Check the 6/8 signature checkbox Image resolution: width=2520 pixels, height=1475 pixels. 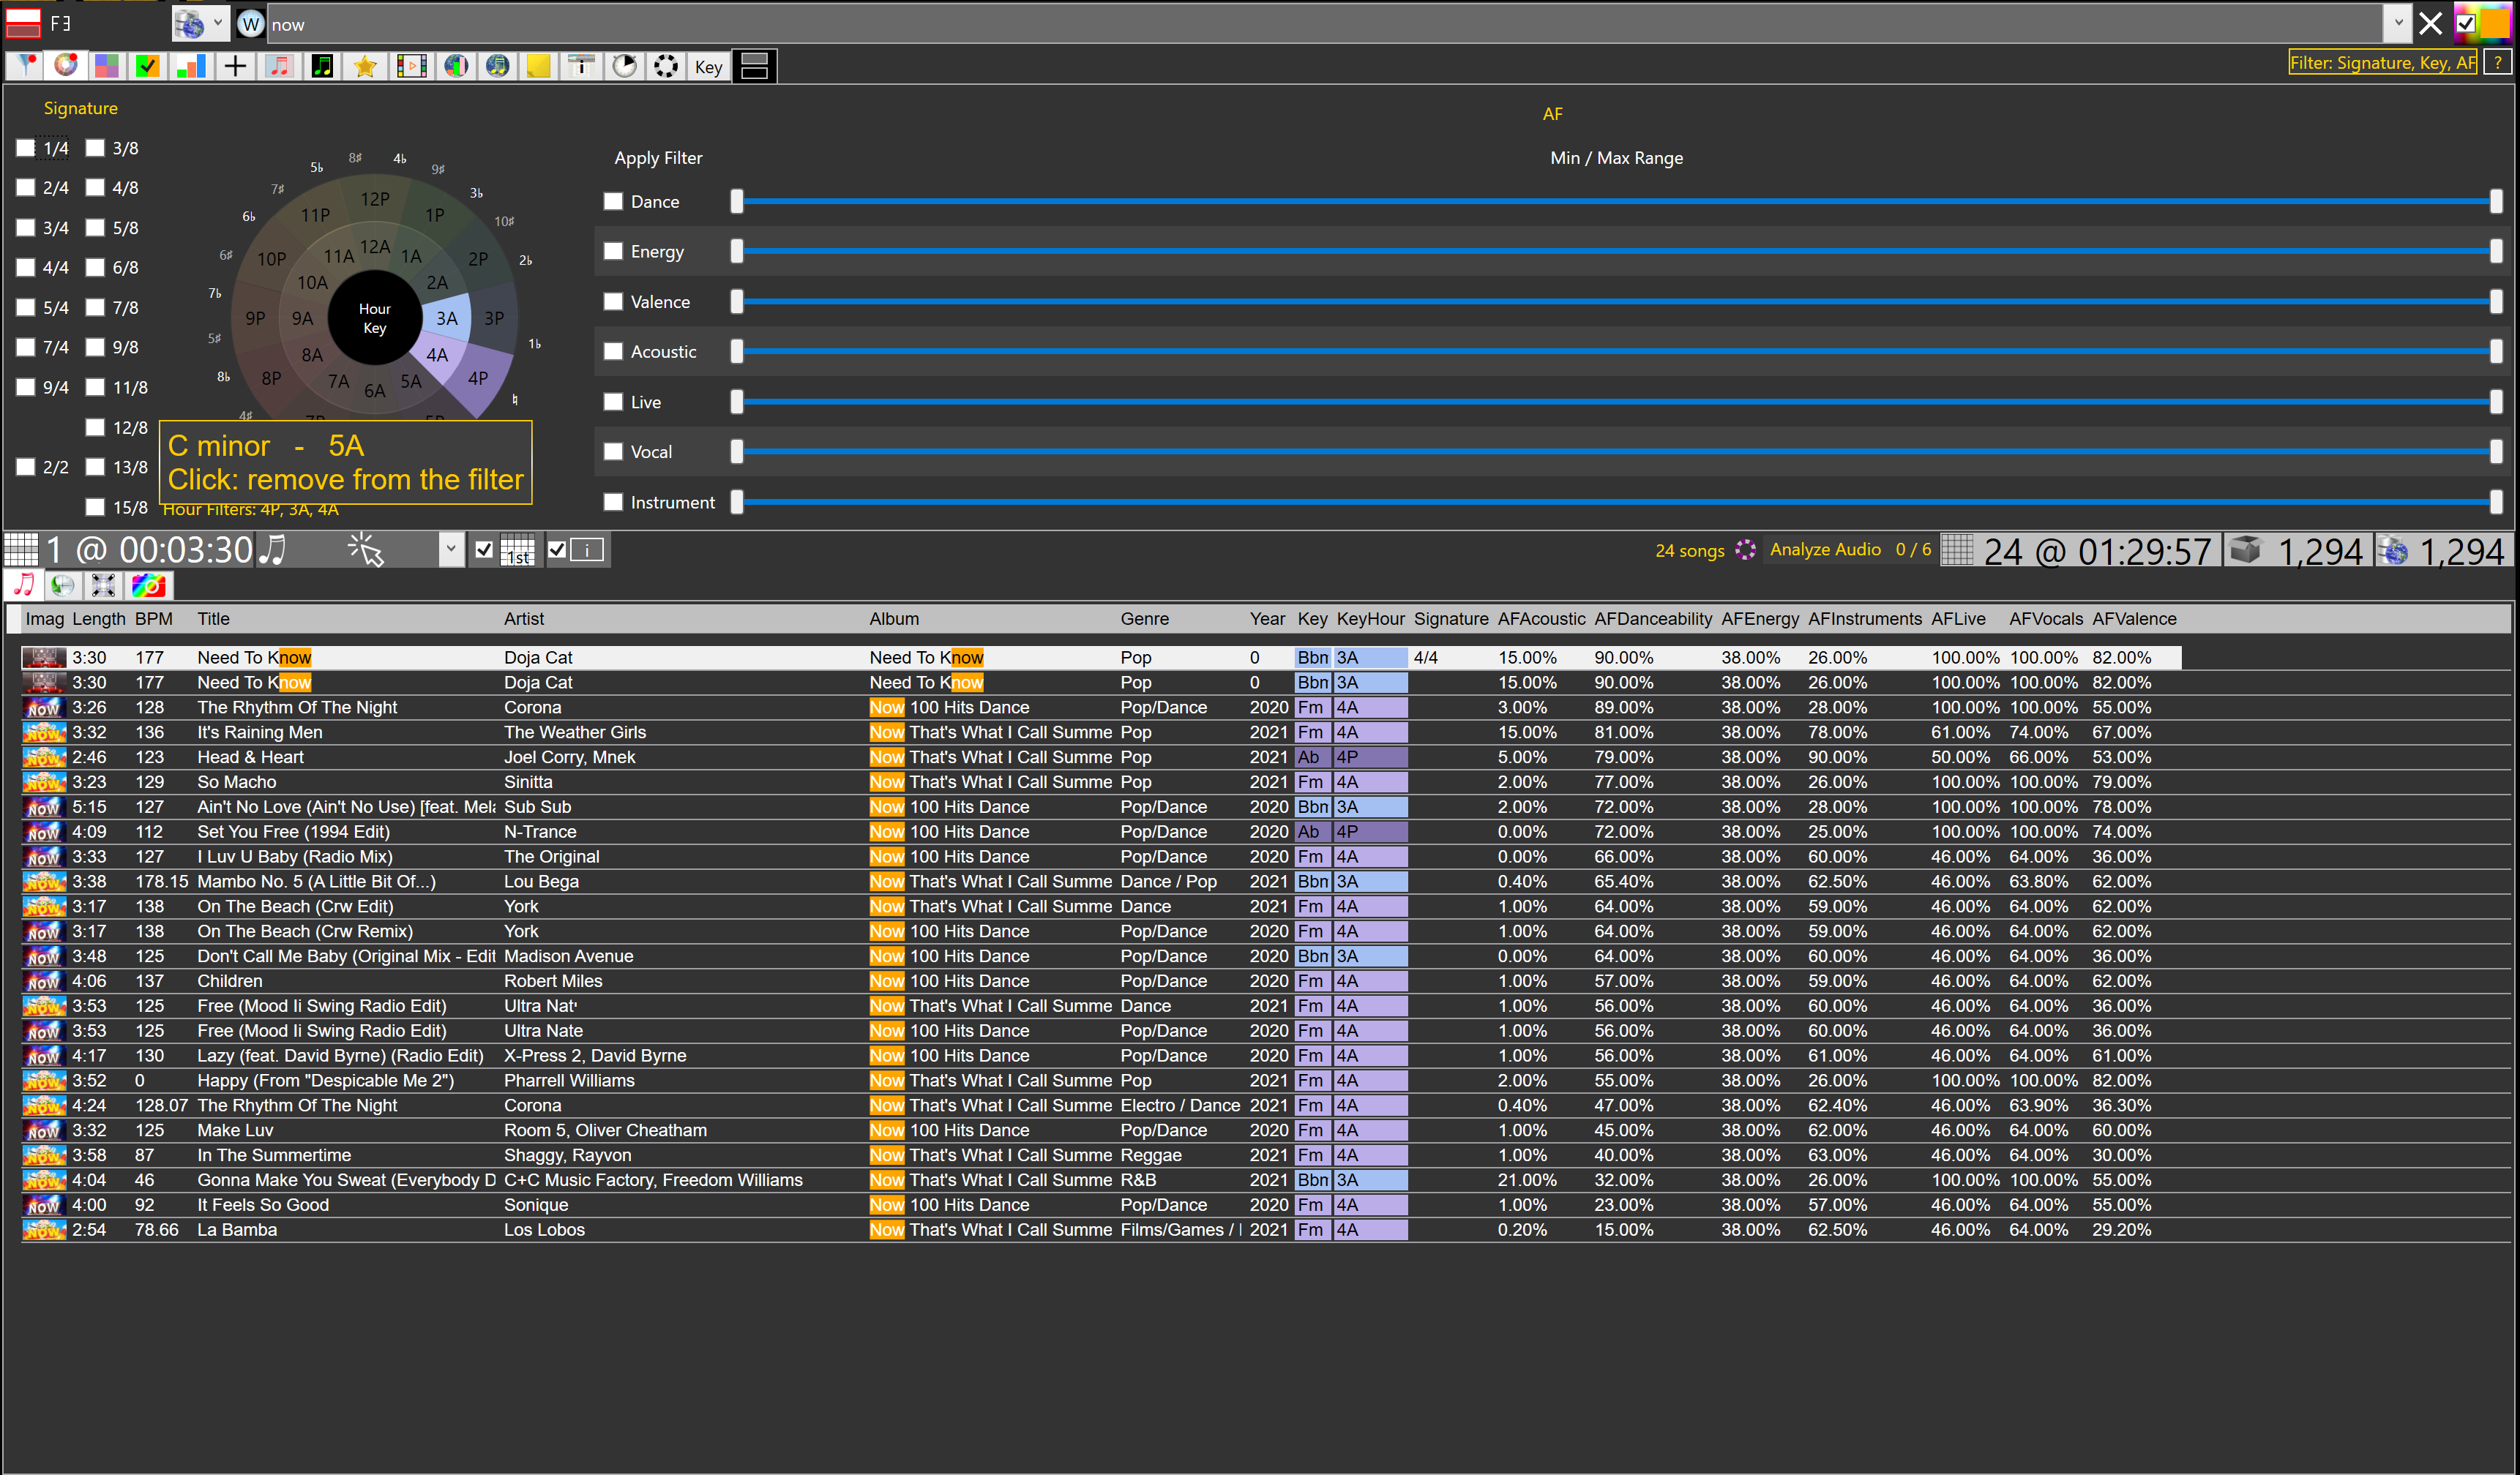(95, 267)
